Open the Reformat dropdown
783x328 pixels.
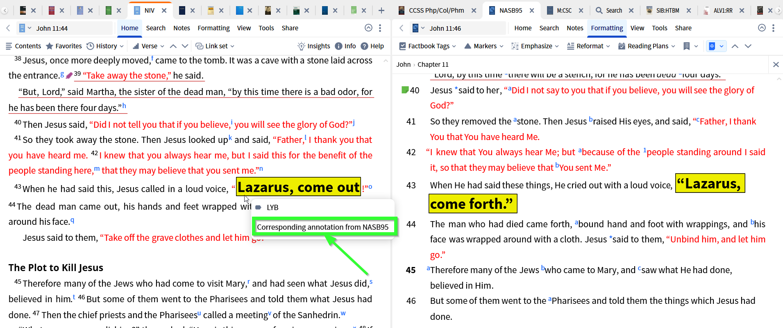coord(588,46)
